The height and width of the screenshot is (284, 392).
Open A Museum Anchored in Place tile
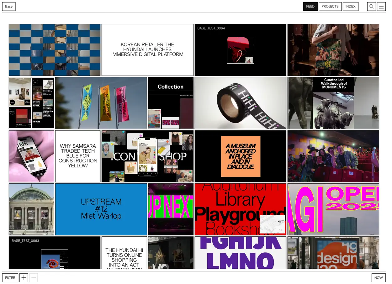click(x=241, y=156)
